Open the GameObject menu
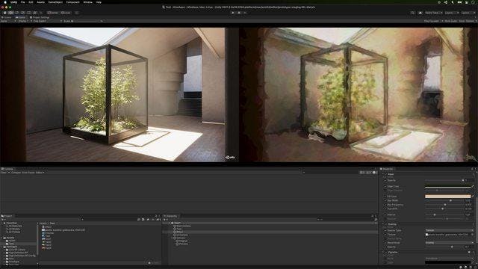This screenshot has height=269, width=478. click(55, 2)
